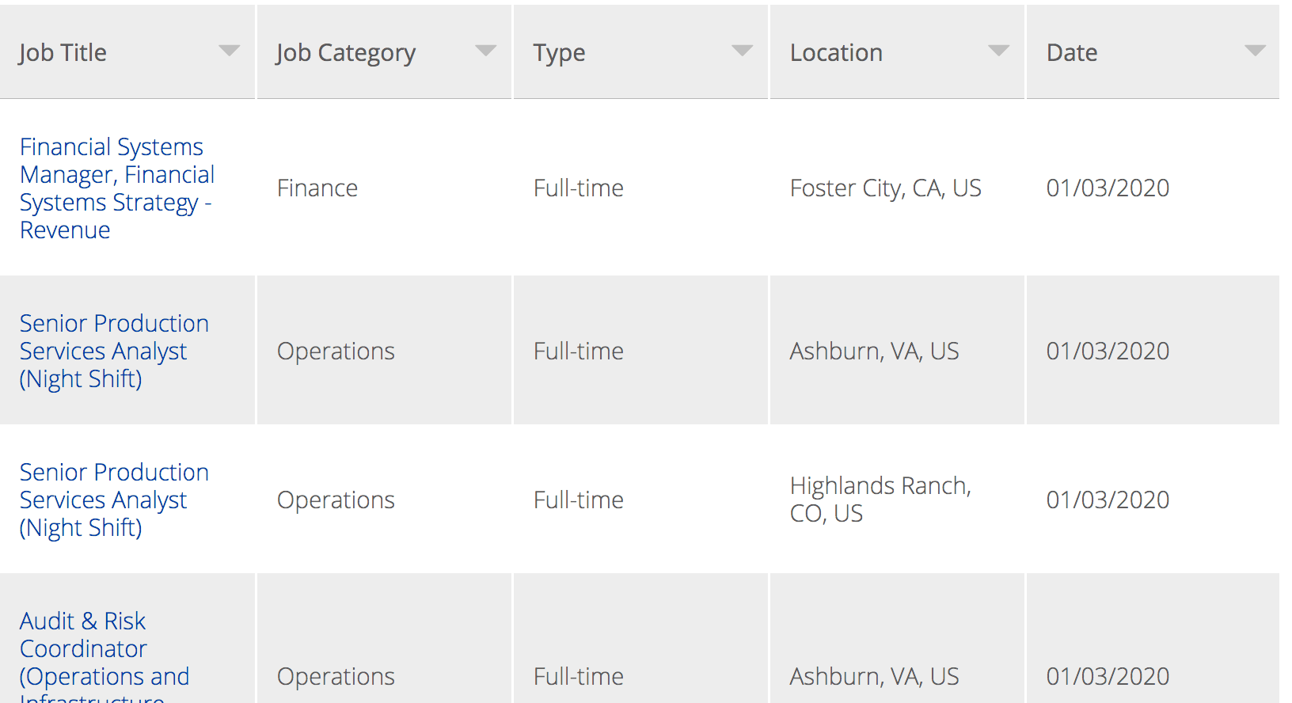Click the Type column dropdown arrow
This screenshot has width=1292, height=703.
[742, 51]
